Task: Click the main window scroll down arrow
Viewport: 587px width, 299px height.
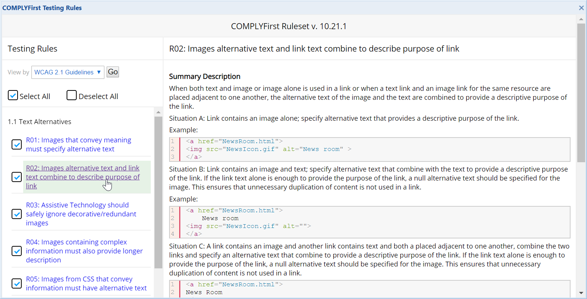Action: click(x=581, y=293)
